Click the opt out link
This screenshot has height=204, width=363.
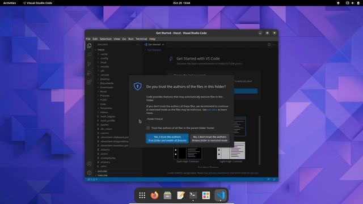click(x=254, y=173)
